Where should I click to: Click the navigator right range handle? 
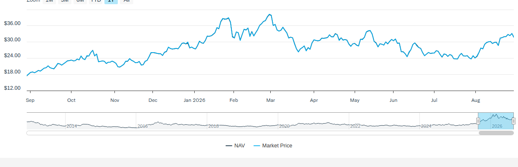point(513,121)
